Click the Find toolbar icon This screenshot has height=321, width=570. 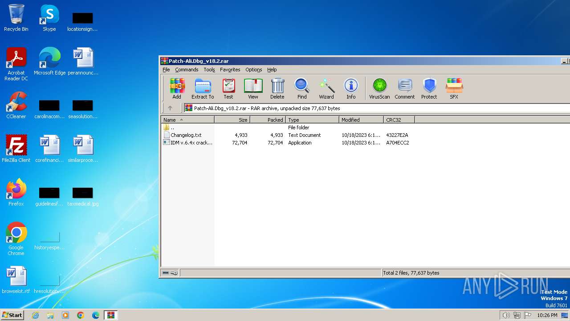click(302, 88)
